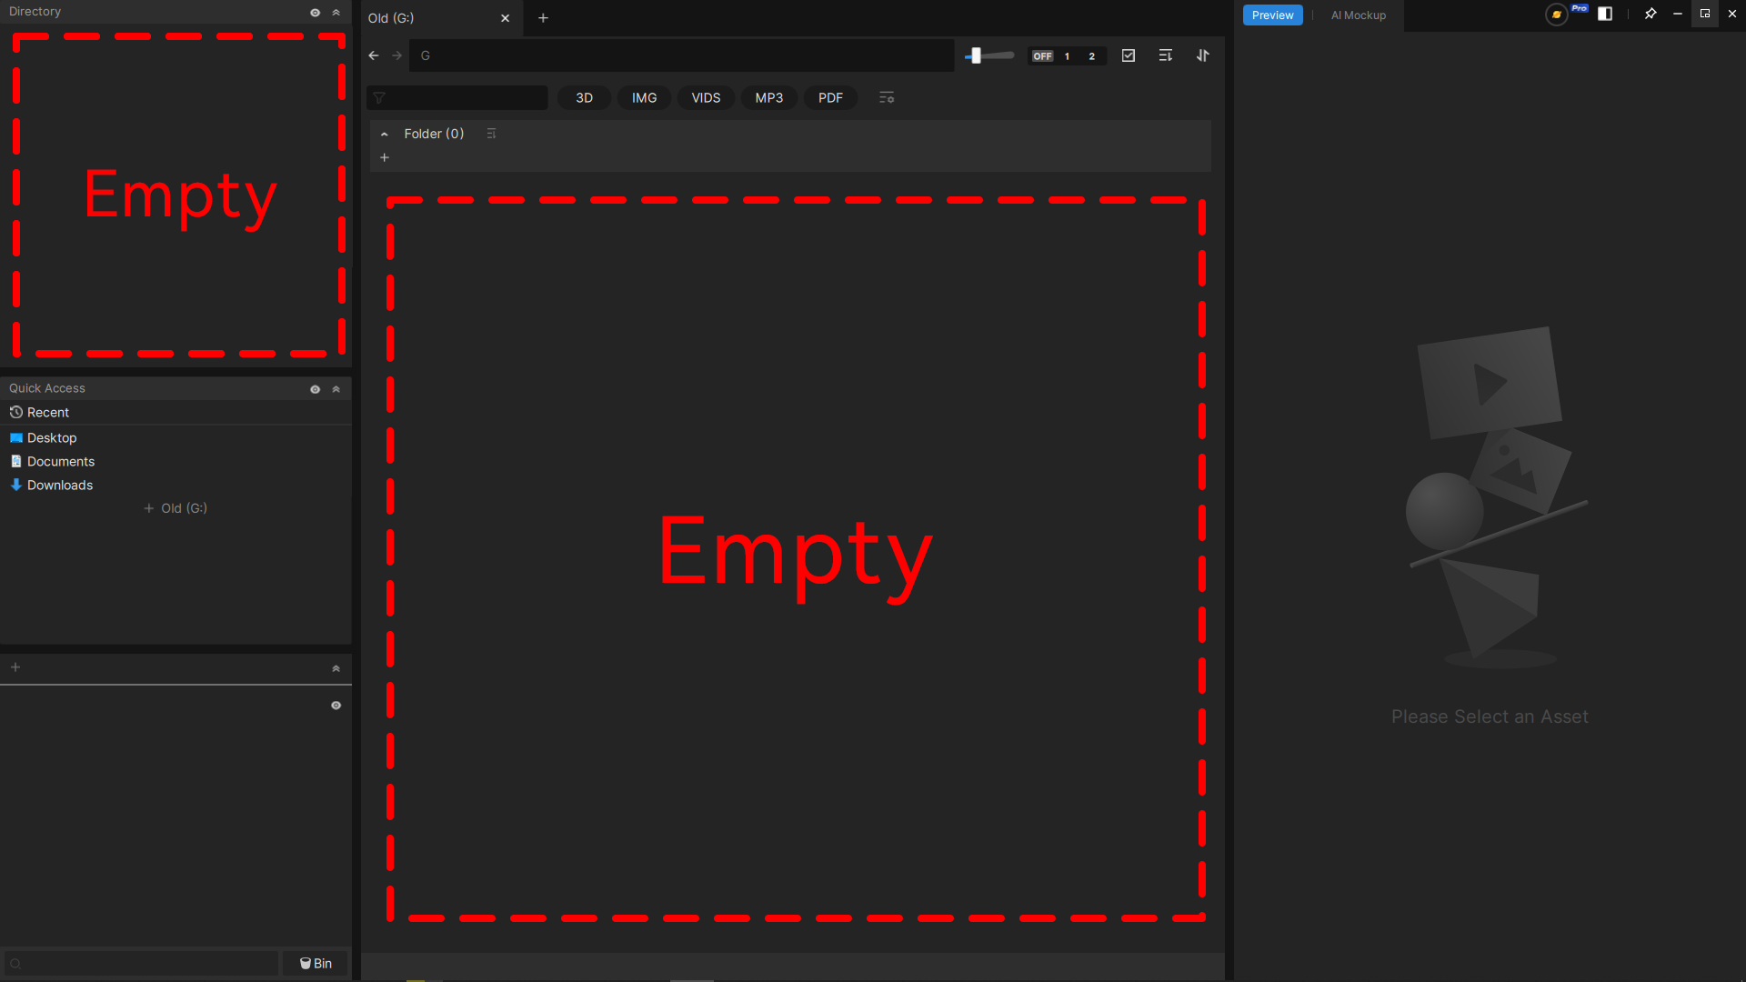Click the search field beside Bin
Image resolution: width=1746 pixels, height=982 pixels.
point(142,964)
